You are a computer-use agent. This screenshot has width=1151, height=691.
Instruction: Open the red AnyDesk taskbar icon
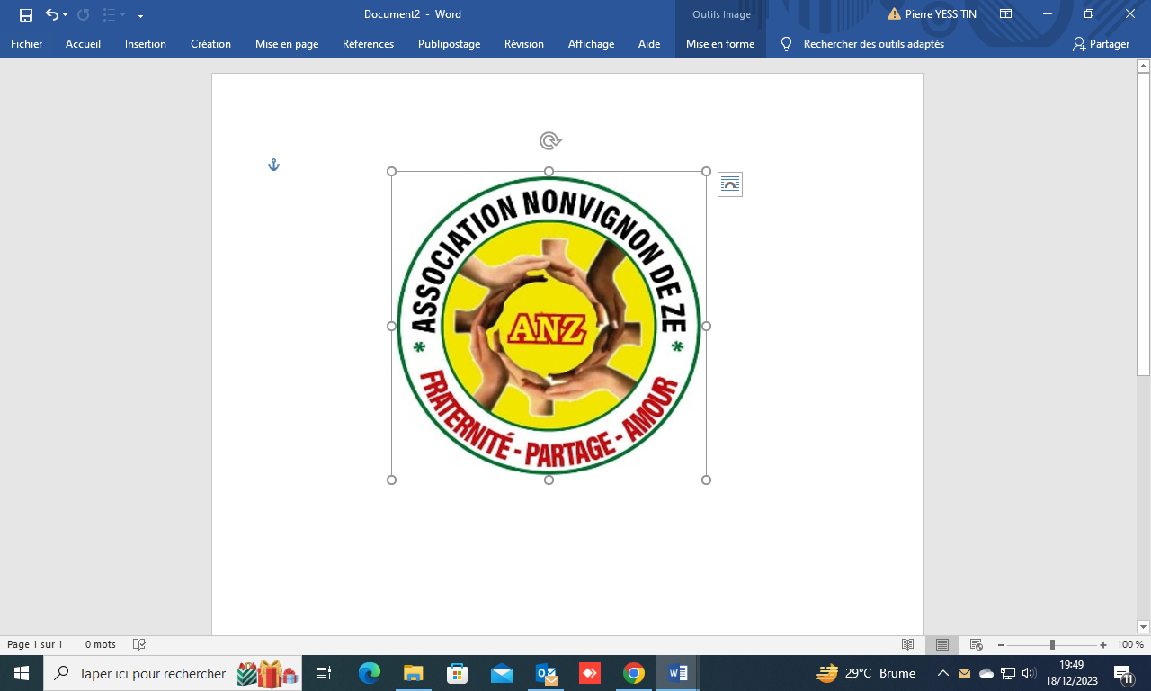(x=590, y=673)
